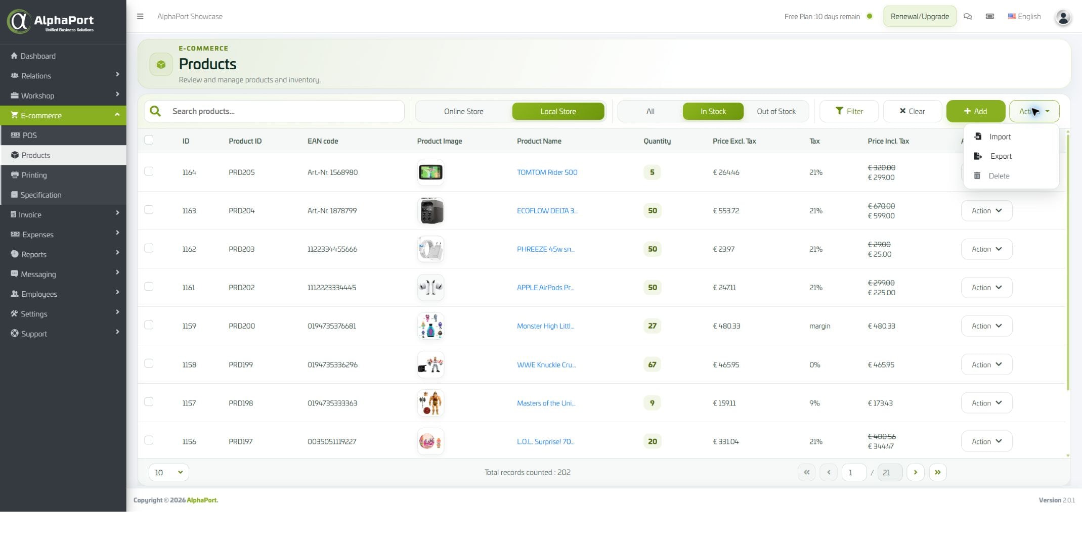Open POS in the sidebar

[x=63, y=135]
